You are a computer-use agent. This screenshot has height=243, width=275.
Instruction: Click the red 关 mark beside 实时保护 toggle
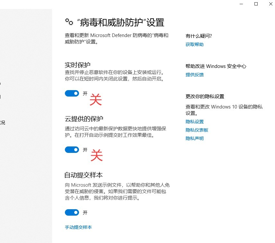pos(96,100)
